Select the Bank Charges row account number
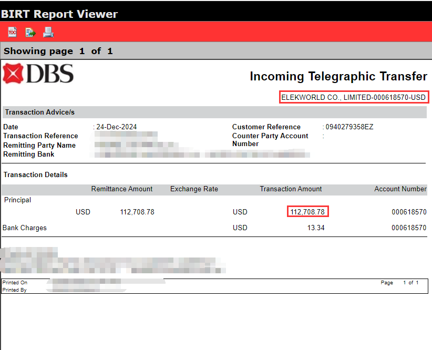 [409, 228]
